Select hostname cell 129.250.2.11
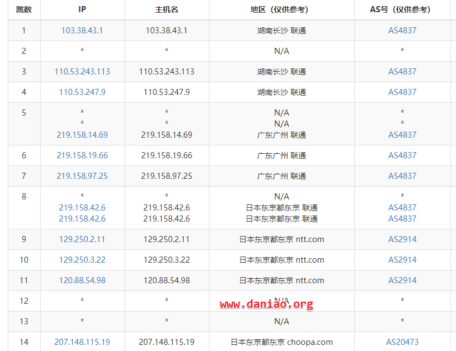The height and width of the screenshot is (351, 456). [166, 239]
